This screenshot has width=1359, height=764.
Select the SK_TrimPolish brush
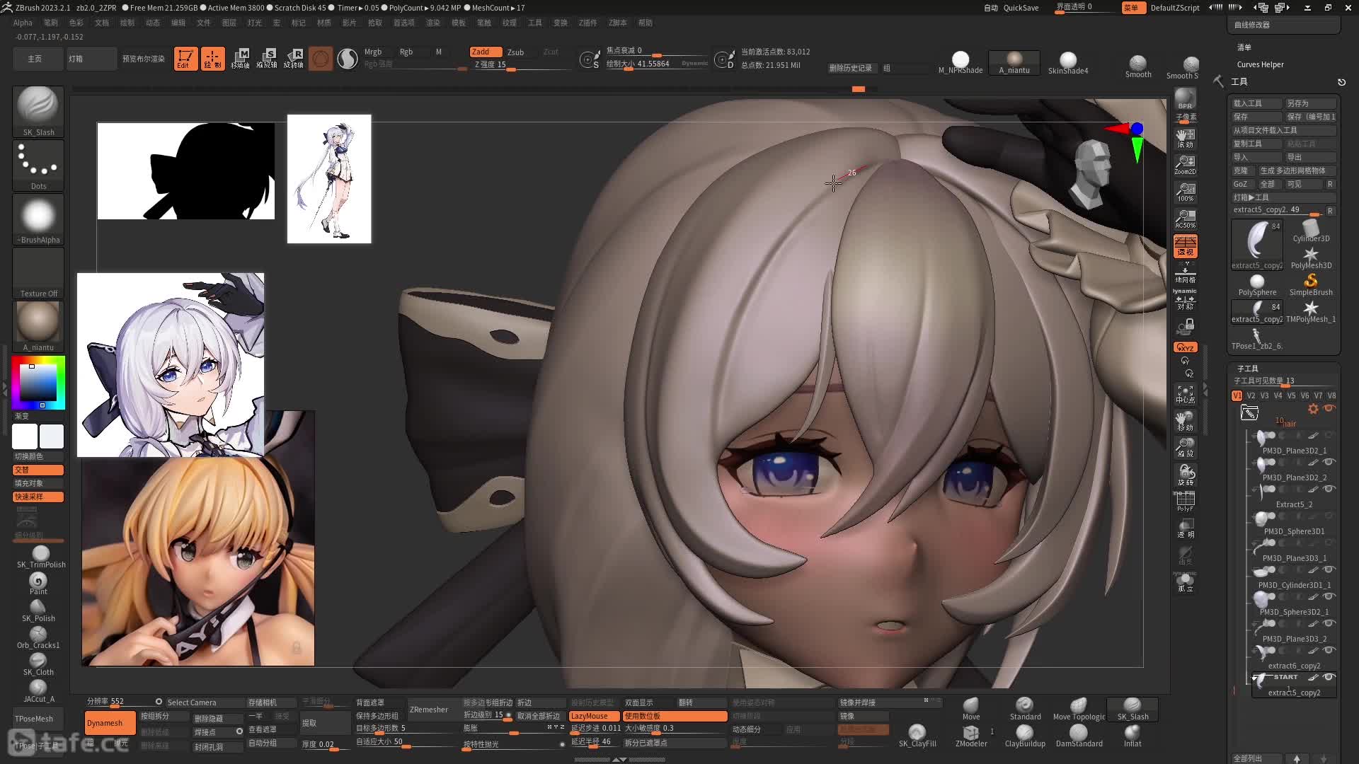[40, 557]
